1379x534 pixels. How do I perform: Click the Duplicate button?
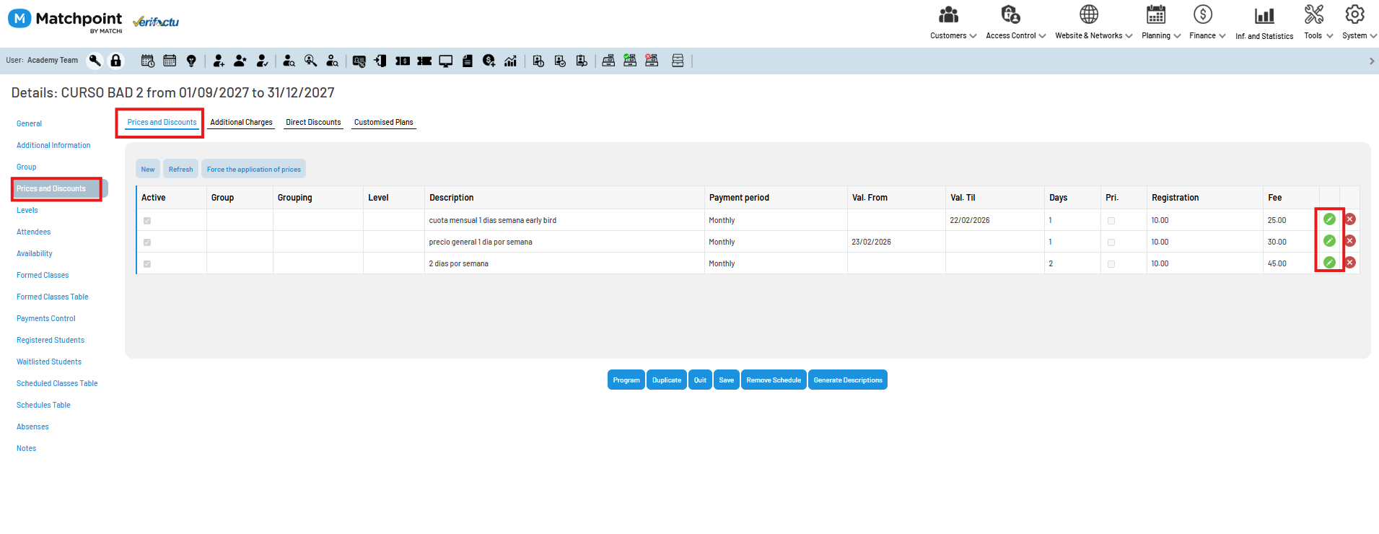click(x=667, y=380)
